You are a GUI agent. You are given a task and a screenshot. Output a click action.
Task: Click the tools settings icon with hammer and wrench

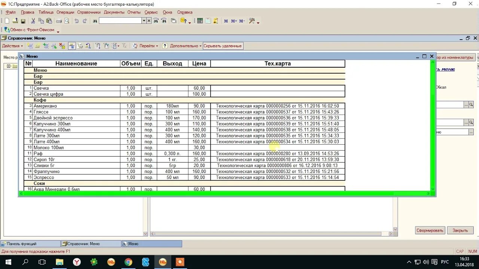click(252, 21)
